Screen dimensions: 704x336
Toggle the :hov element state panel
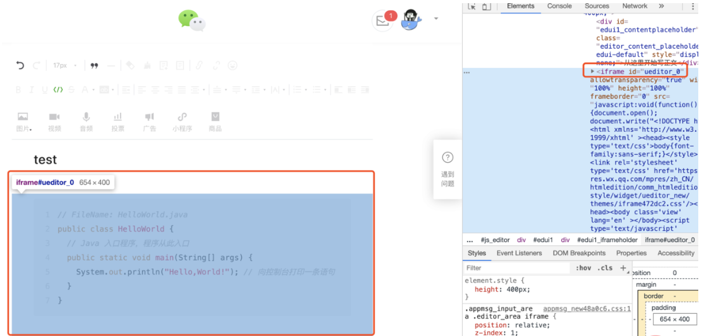583,268
